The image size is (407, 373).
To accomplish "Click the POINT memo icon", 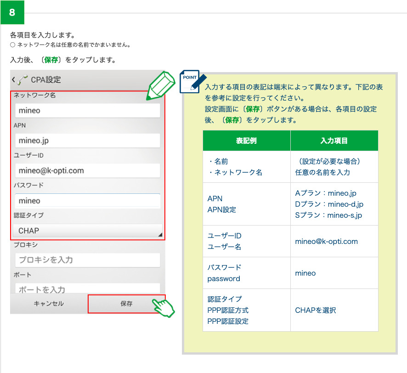I will point(192,81).
